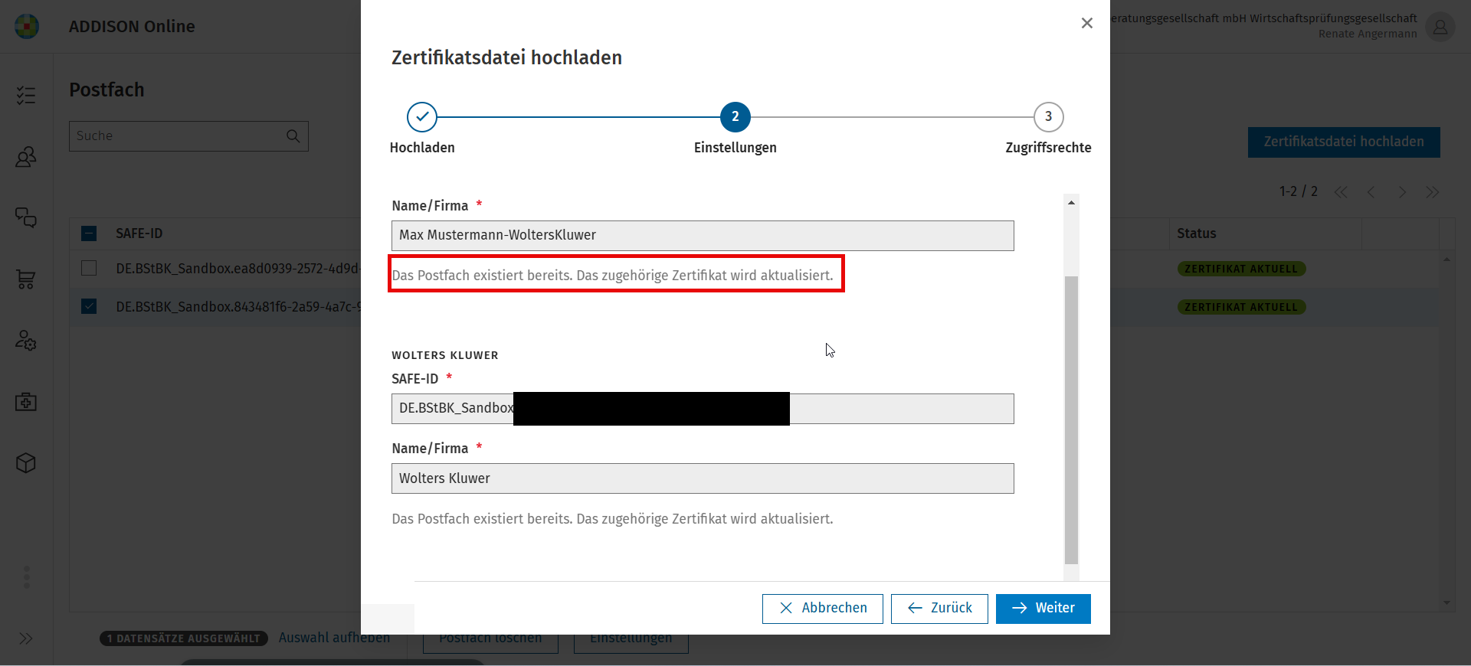
Task: Open the contacts sidebar icon
Action: pyautogui.click(x=26, y=157)
